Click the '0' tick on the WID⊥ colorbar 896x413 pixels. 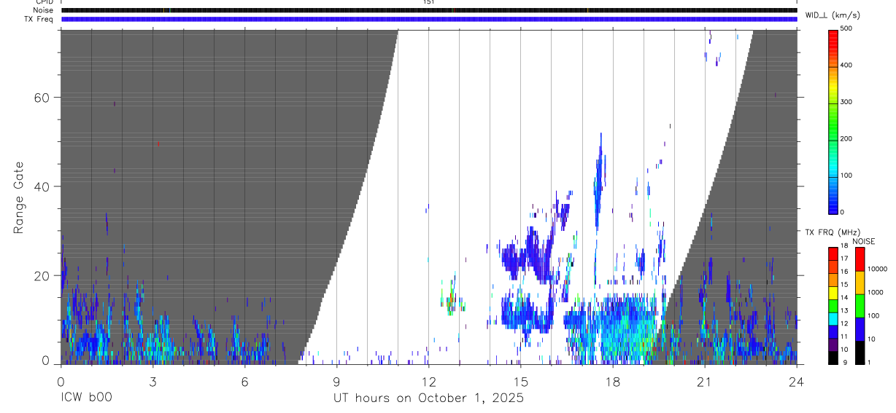843,212
